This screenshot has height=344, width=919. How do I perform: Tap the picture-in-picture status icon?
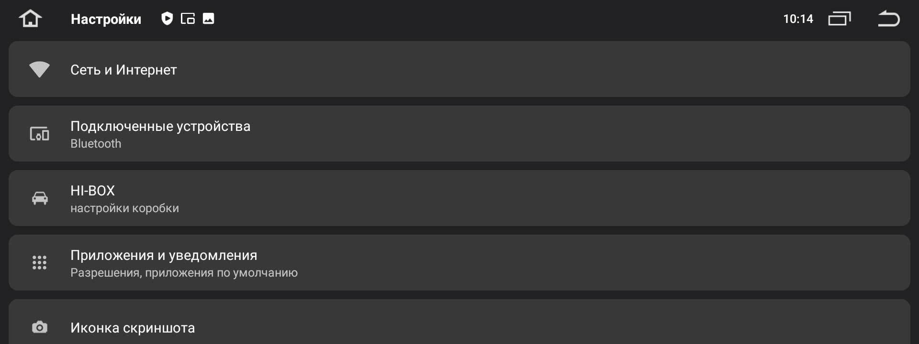[x=188, y=19]
